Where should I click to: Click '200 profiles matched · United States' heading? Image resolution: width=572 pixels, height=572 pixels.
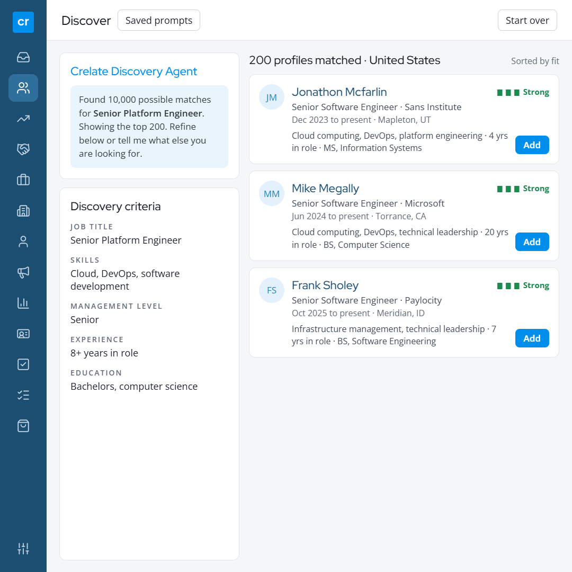345,60
